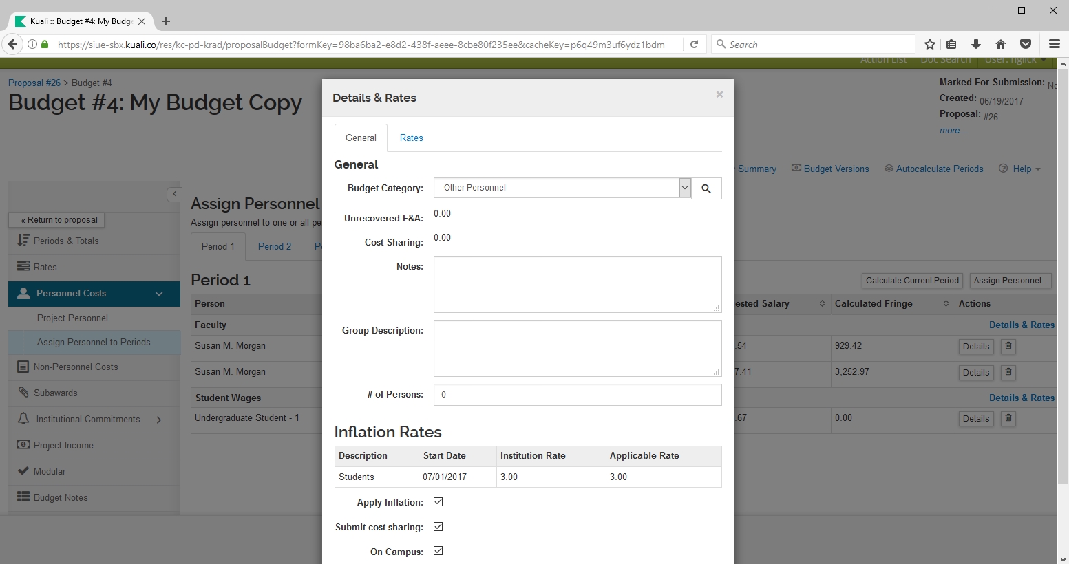Collapse the Personnel Costs section

159,294
